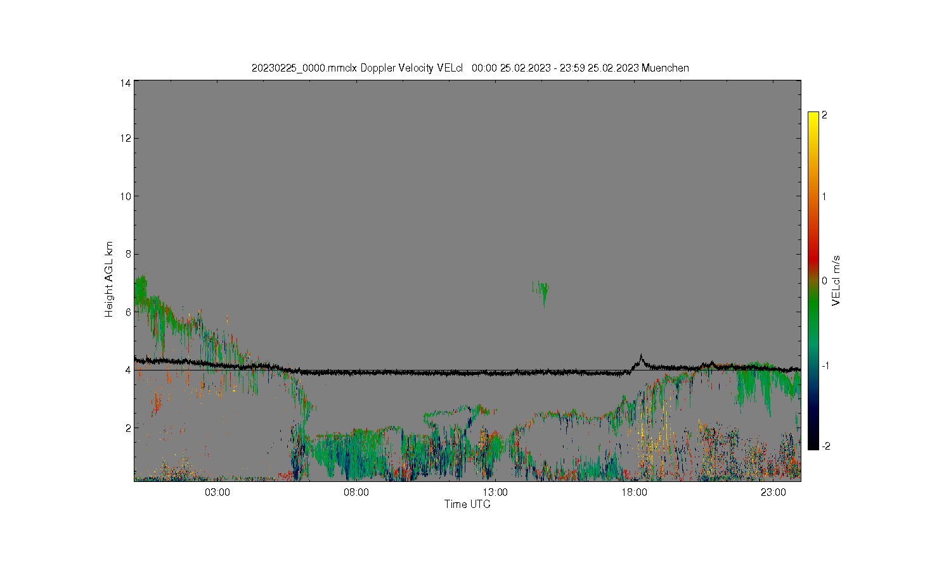Click the 'Height AGL km' y-axis label
Image resolution: width=951 pixels, height=570 pixels.
(109, 279)
